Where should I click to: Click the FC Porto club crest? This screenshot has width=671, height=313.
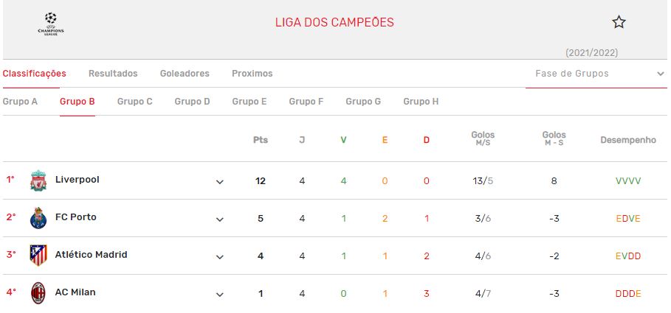(38, 218)
